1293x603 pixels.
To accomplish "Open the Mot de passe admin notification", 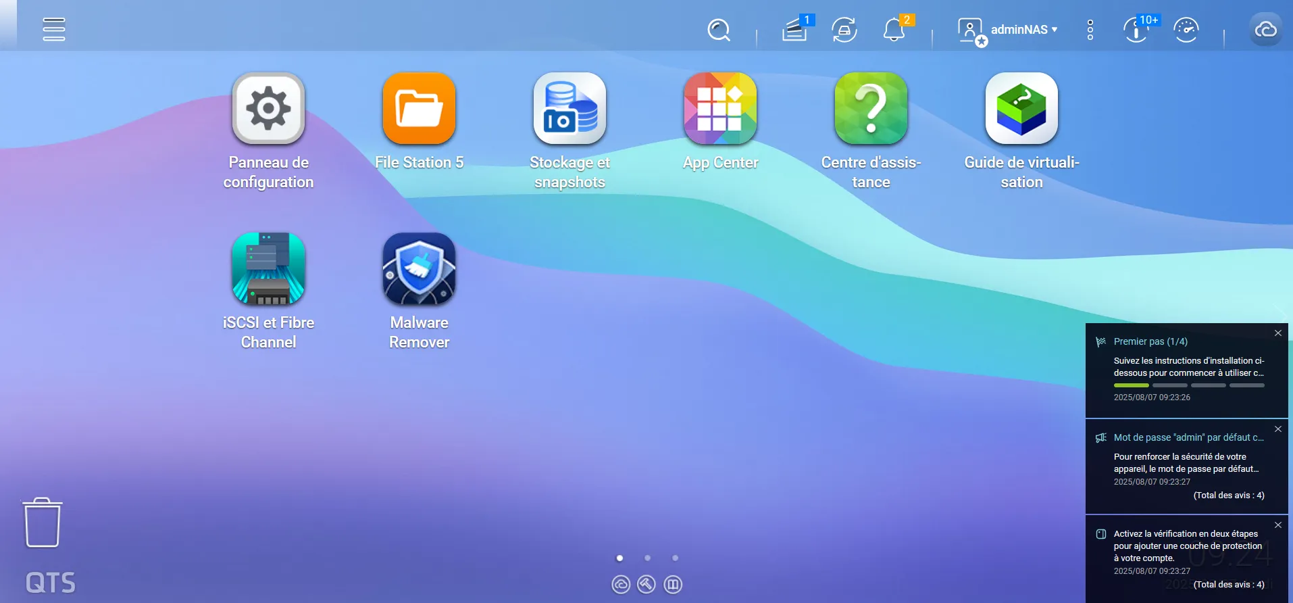I will [1187, 463].
